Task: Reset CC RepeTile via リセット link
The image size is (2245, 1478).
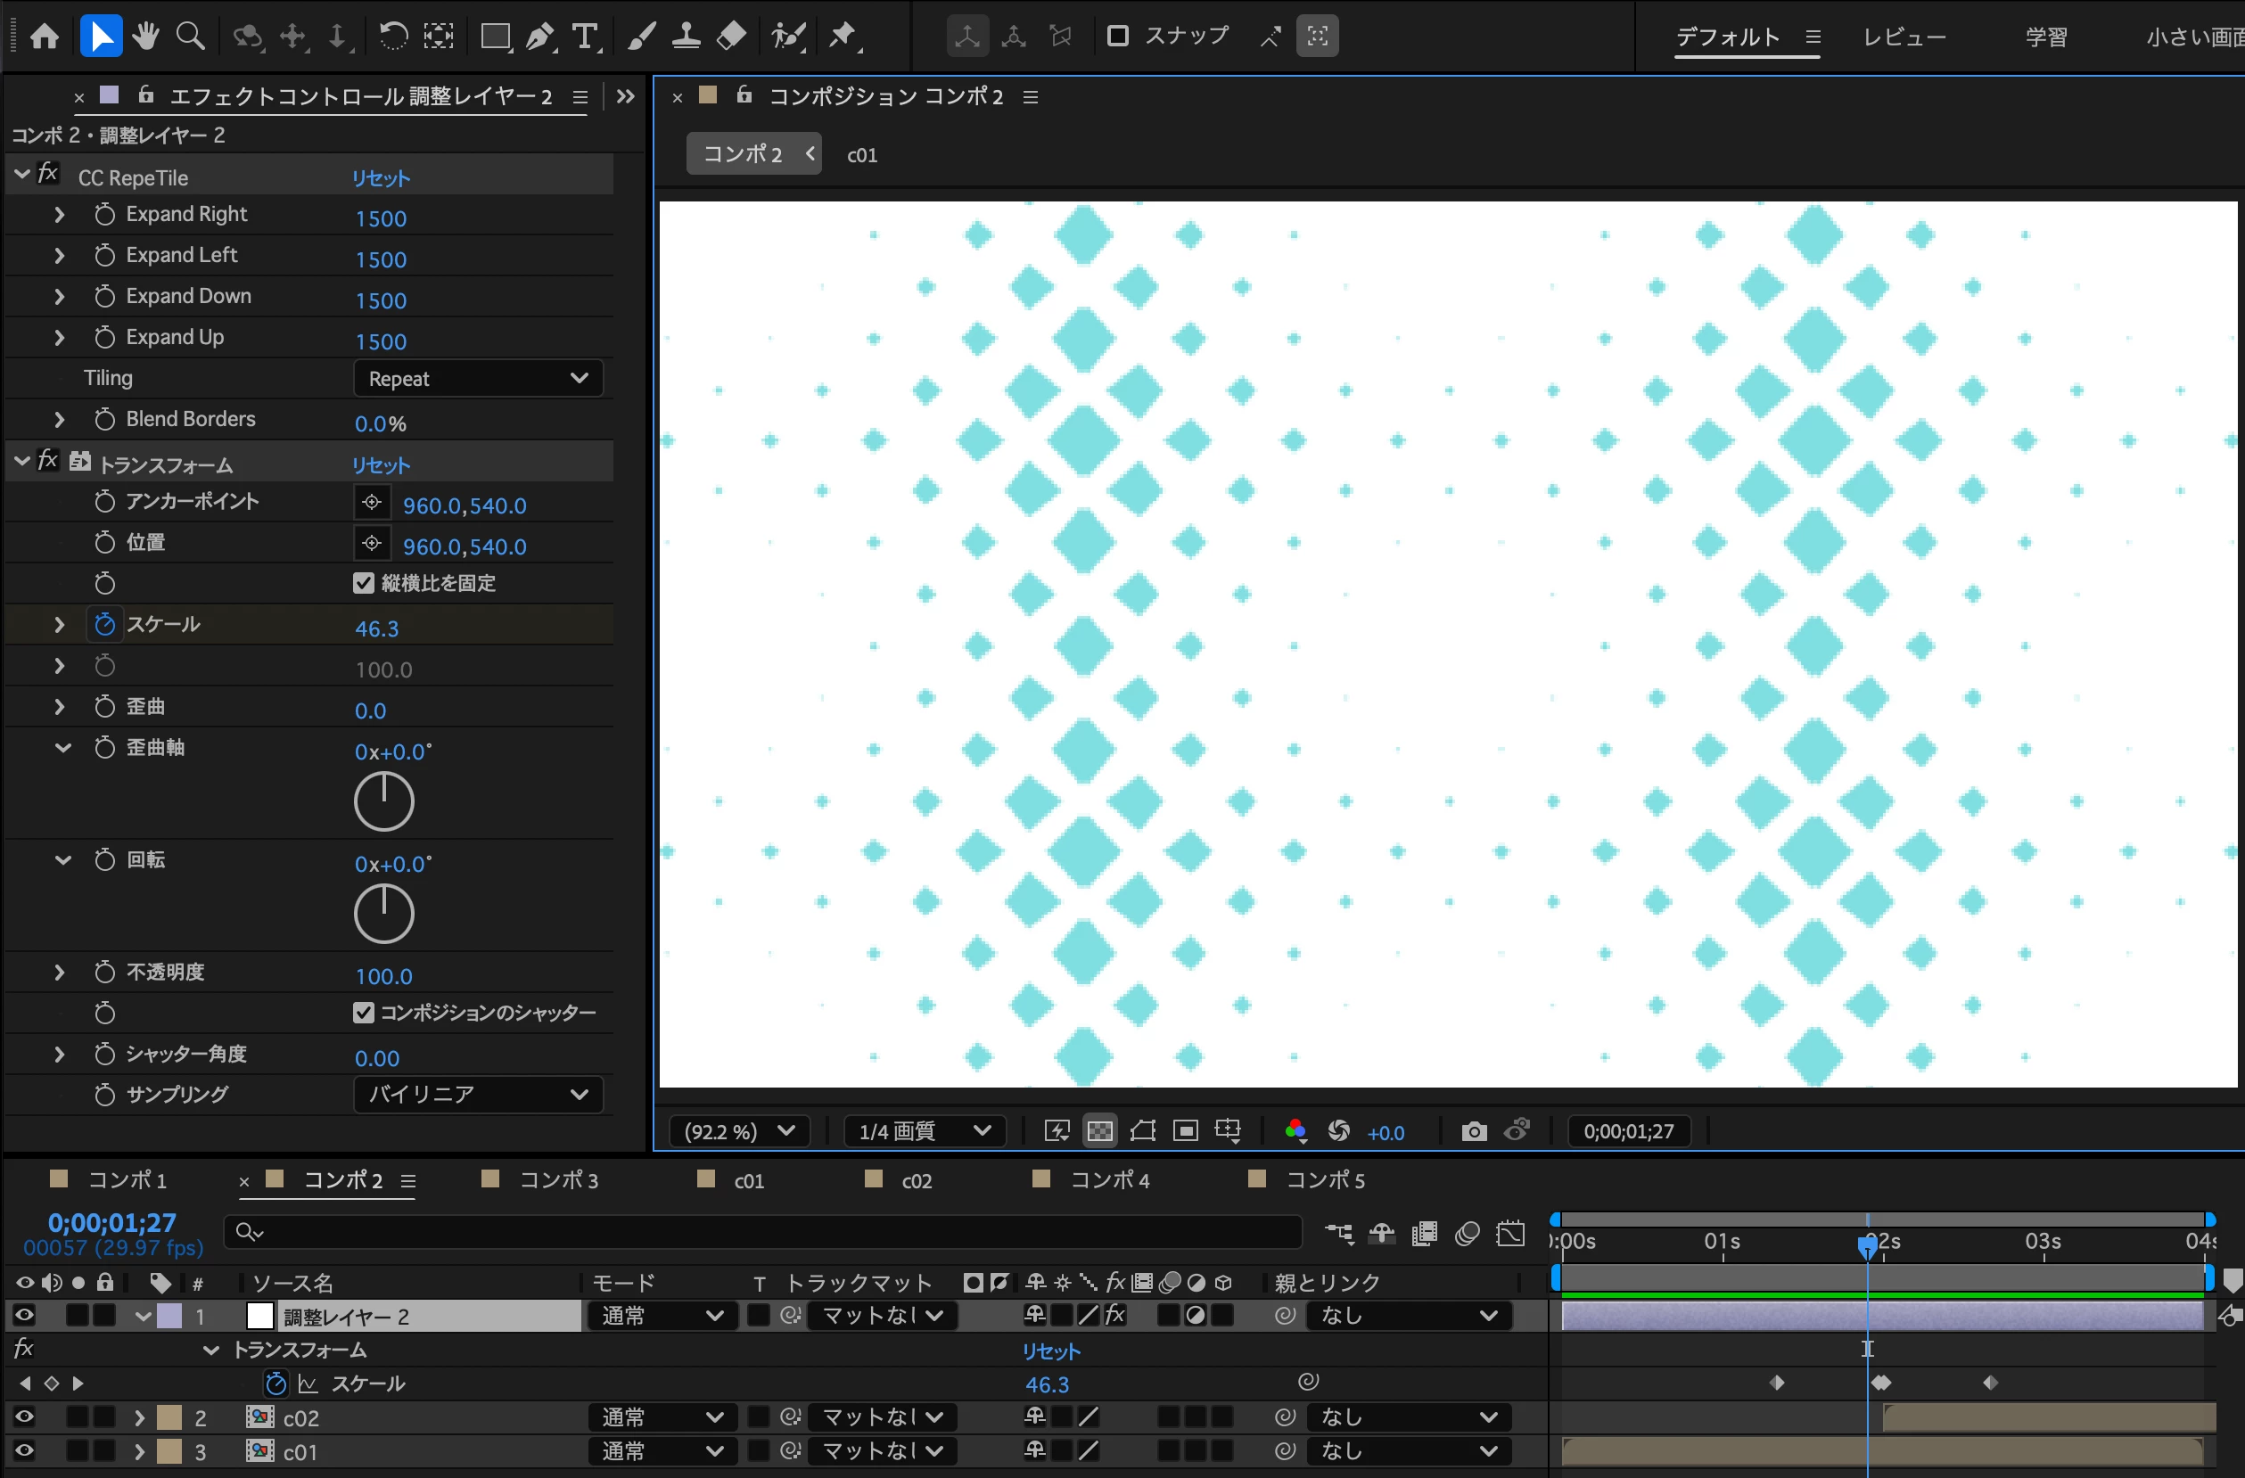Action: pos(380,178)
